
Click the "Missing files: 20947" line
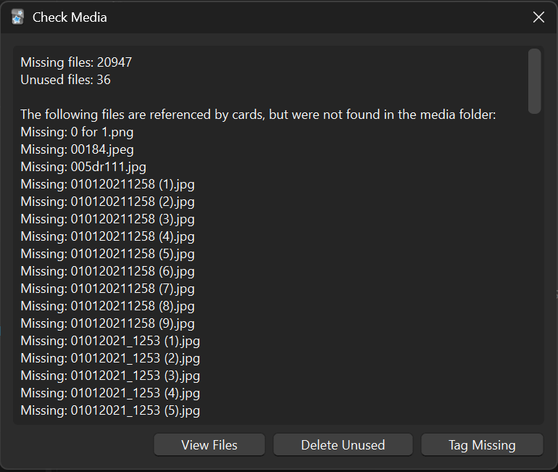76,62
